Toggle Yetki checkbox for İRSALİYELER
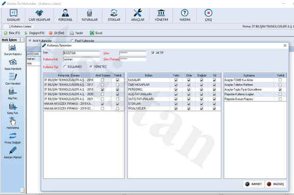 coord(176,108)
